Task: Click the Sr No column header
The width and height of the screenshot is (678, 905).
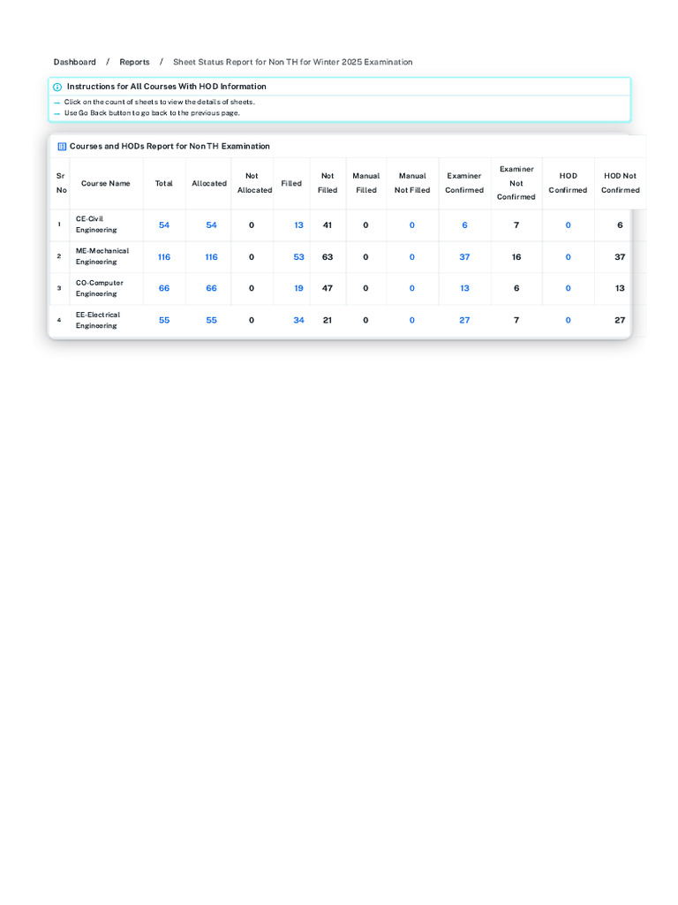Action: pos(61,183)
